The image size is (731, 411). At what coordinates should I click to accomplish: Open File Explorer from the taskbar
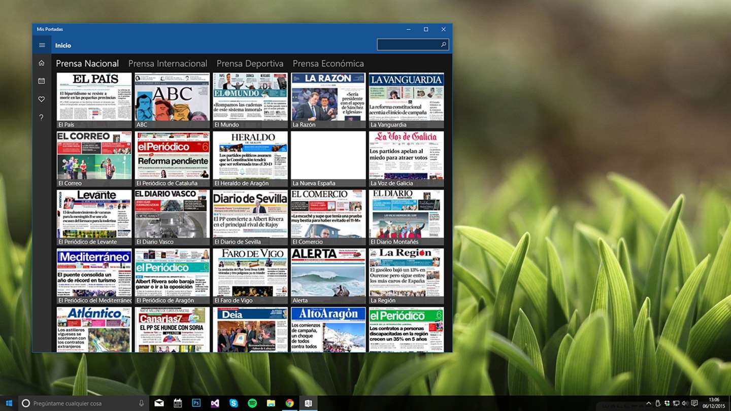271,403
